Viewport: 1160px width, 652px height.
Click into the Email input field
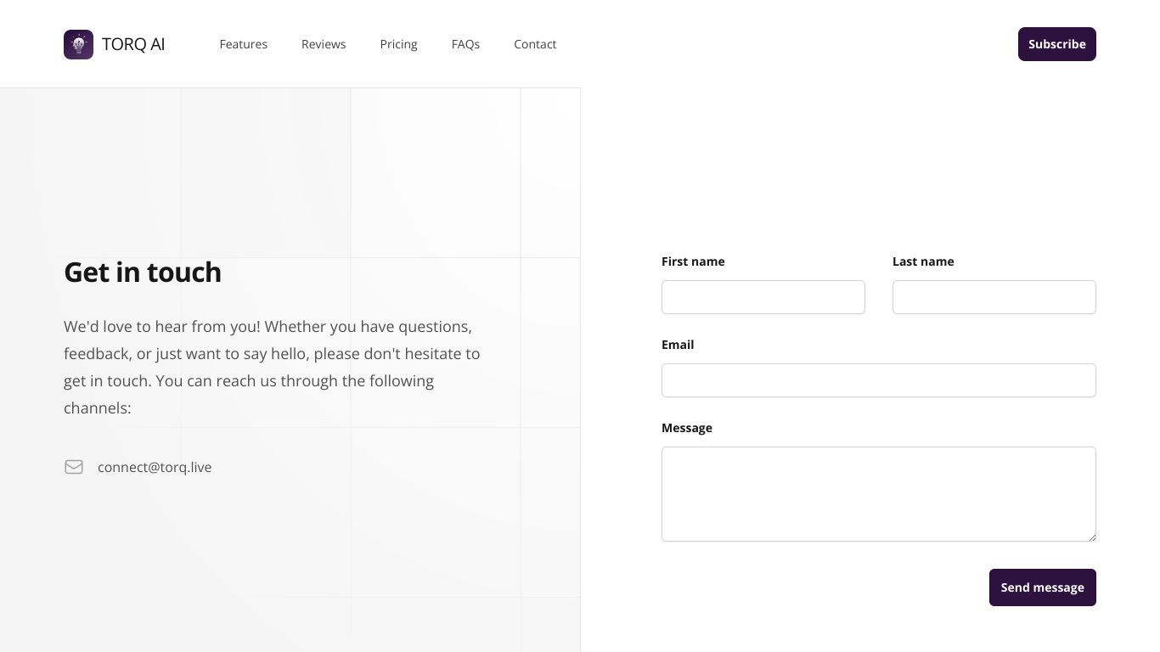(x=879, y=380)
